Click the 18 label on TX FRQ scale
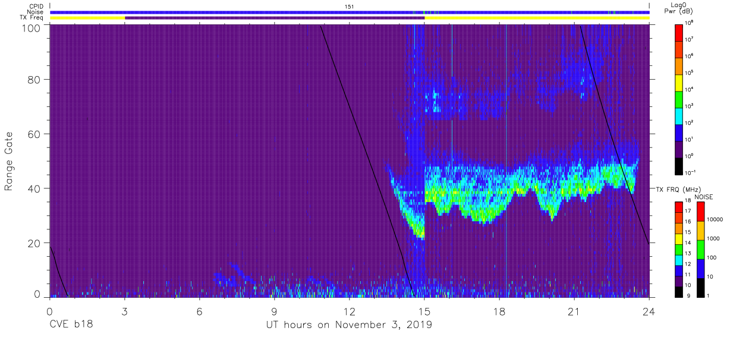 [x=689, y=201]
